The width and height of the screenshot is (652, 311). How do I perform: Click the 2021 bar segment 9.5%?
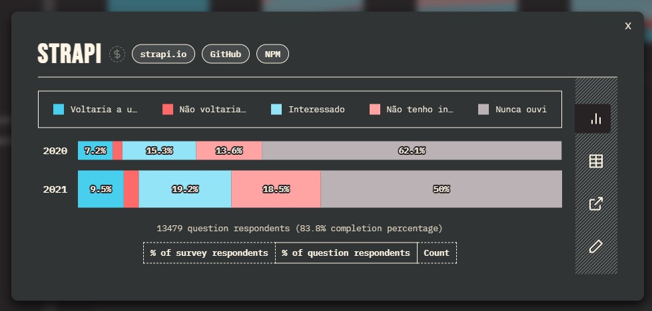pos(101,189)
